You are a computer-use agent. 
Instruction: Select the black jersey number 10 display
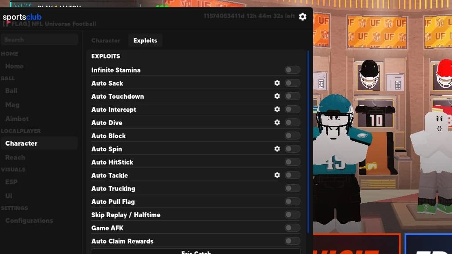point(375,116)
